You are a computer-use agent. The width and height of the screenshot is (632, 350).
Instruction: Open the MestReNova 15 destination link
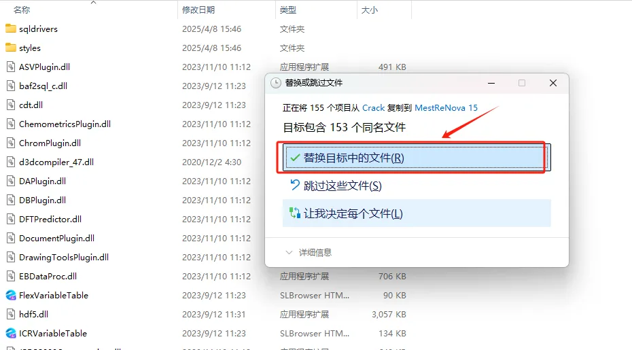point(446,108)
